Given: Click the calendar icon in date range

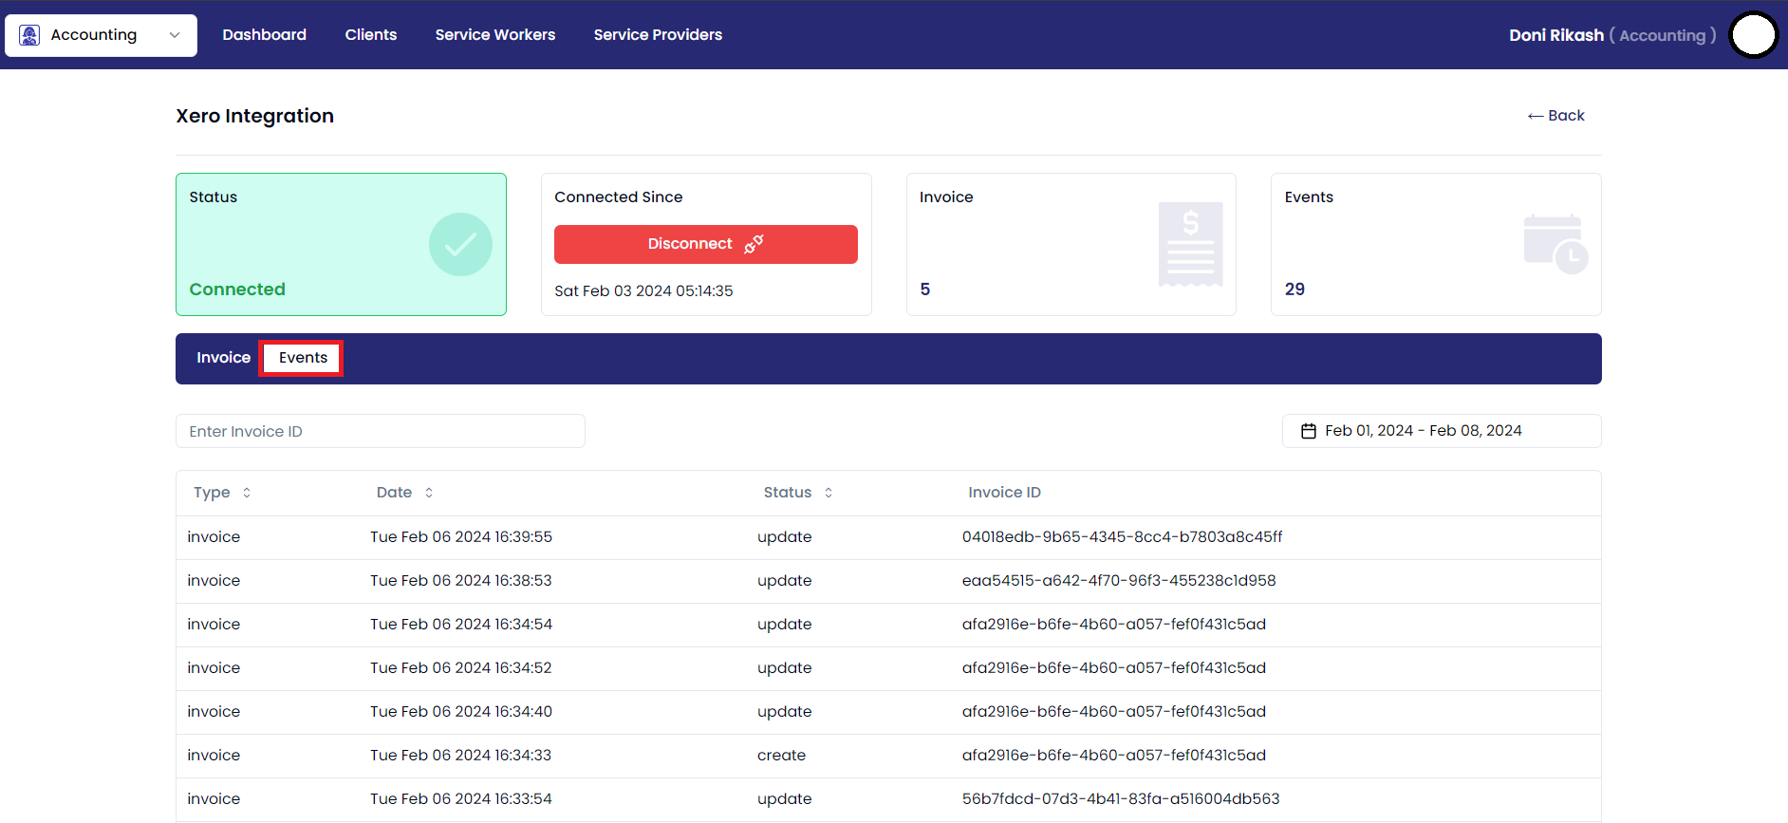Looking at the screenshot, I should coord(1309,431).
